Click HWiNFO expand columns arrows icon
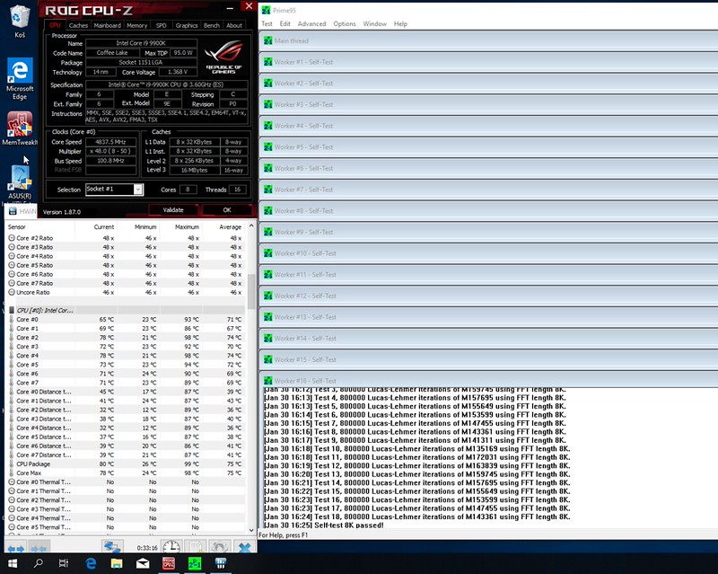This screenshot has width=718, height=574. point(16,547)
